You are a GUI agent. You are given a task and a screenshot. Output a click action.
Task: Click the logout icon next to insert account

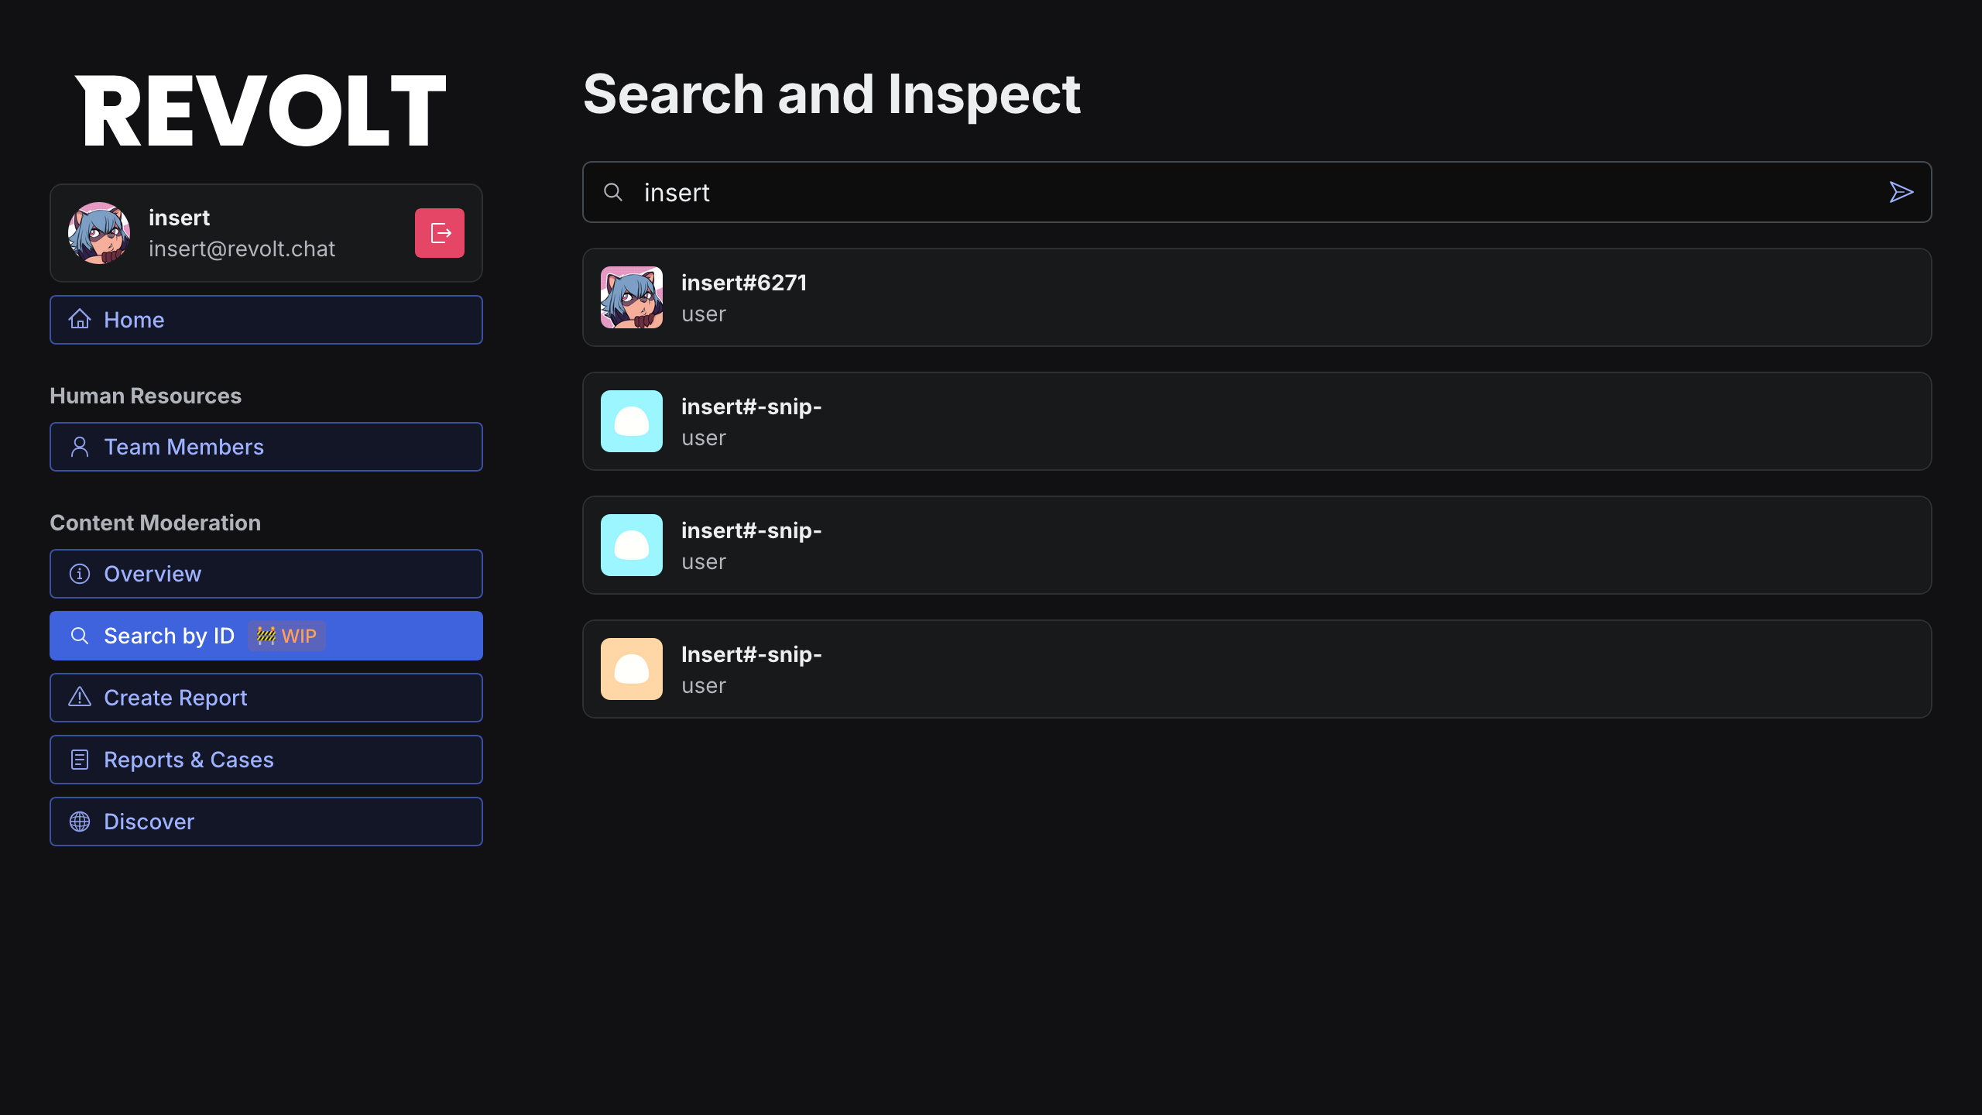point(440,233)
